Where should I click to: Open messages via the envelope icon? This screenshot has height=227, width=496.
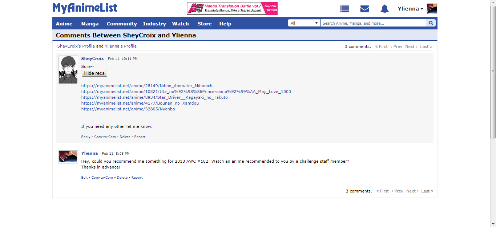[x=364, y=9]
